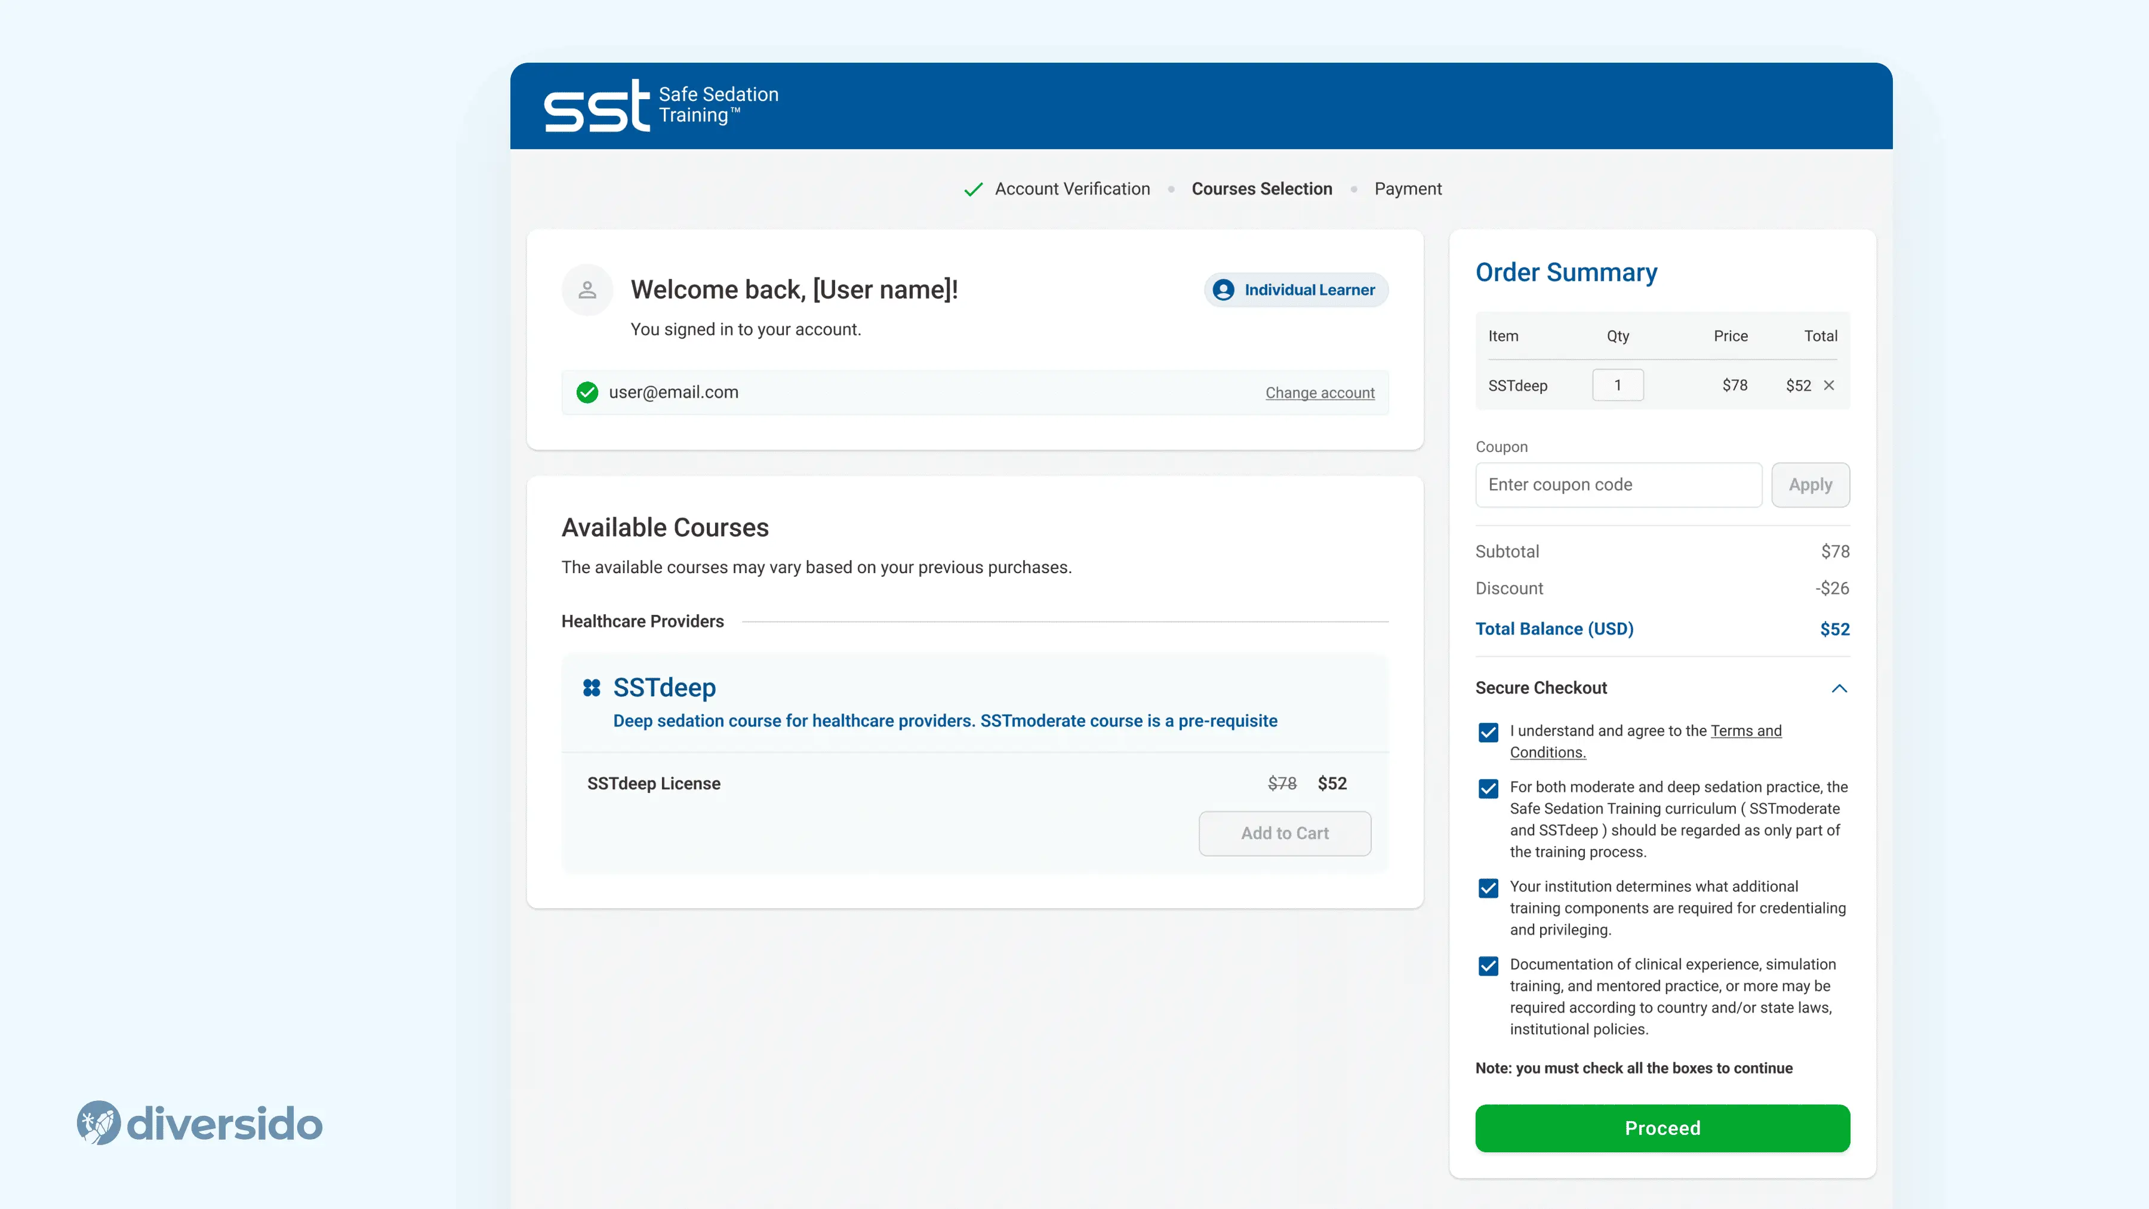Uncheck the Terms and Conditions agreement checkbox

click(1488, 733)
